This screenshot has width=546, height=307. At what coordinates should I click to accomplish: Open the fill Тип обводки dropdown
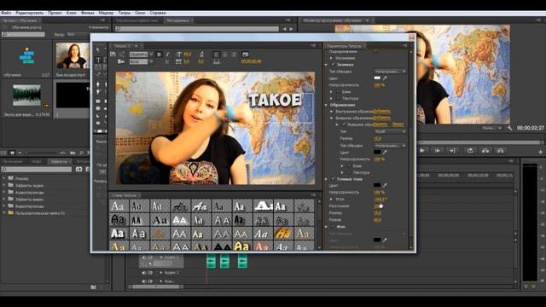390,72
